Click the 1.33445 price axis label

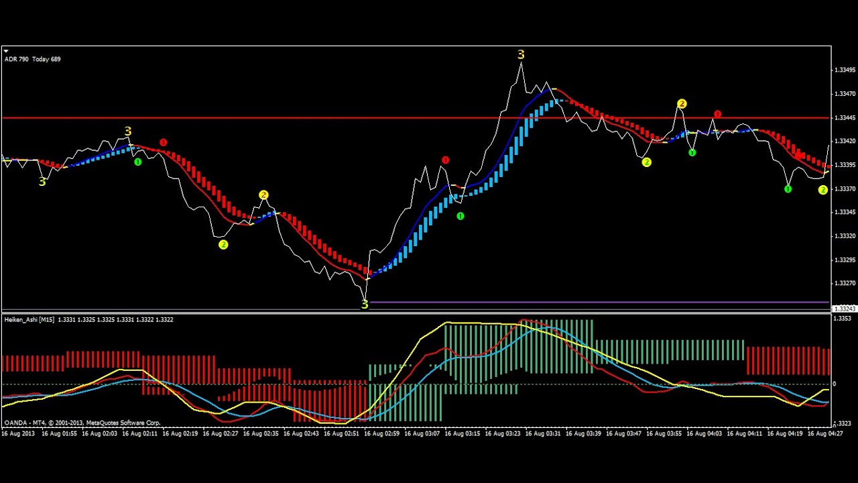pyautogui.click(x=845, y=117)
